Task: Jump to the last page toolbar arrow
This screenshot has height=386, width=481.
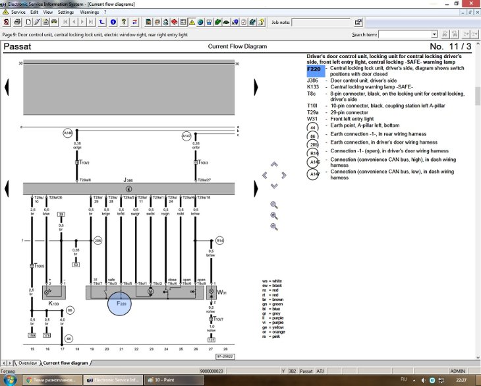Action: pos(91,22)
